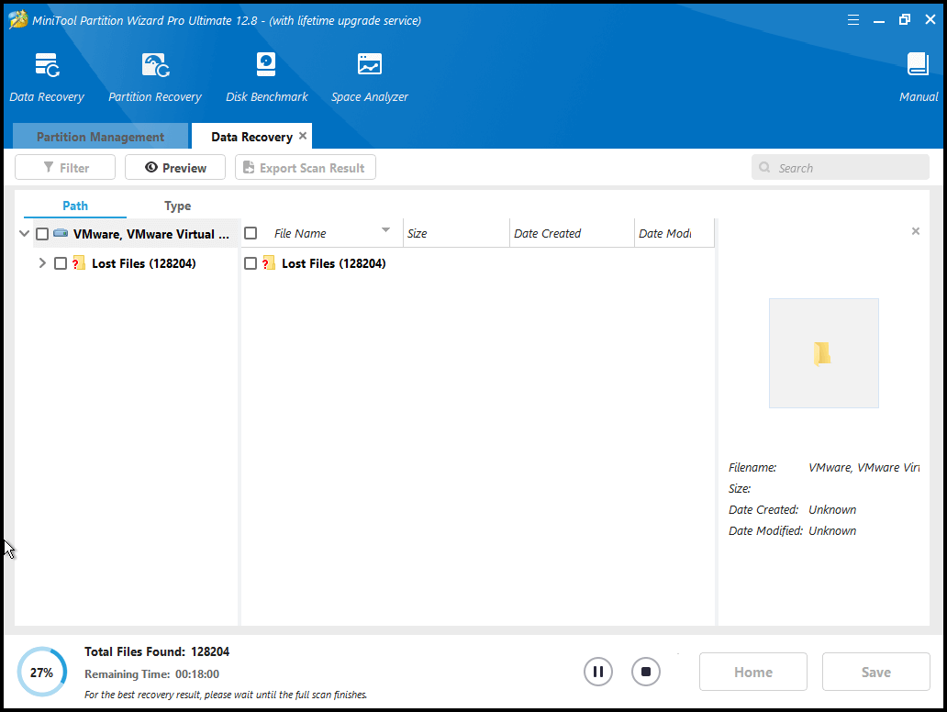Click the MiniTool app logo icon
The height and width of the screenshot is (712, 947).
(17, 20)
